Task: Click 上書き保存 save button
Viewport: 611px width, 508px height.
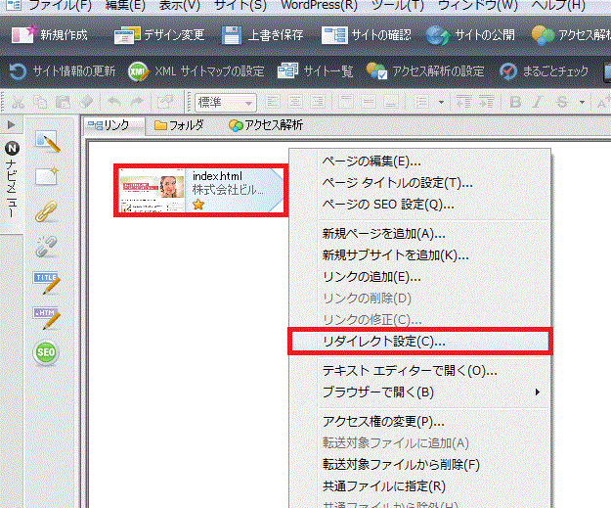Action: coord(263,36)
